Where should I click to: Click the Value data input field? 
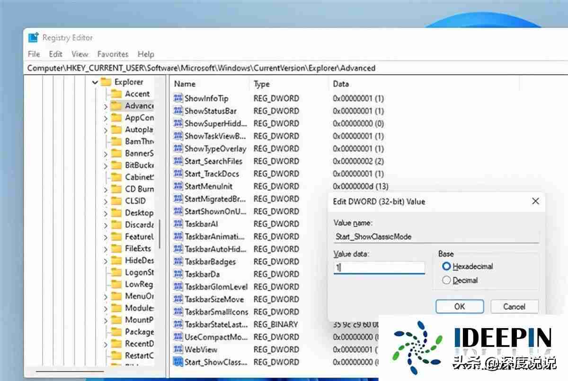coord(379,268)
